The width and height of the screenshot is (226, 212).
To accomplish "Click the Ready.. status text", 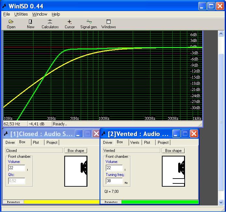I will point(60,124).
